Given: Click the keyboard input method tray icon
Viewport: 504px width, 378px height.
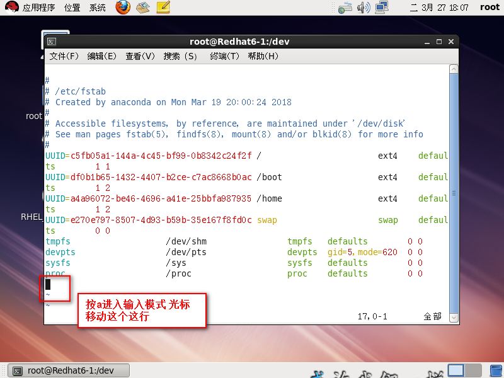Looking at the screenshot, I should [x=345, y=8].
